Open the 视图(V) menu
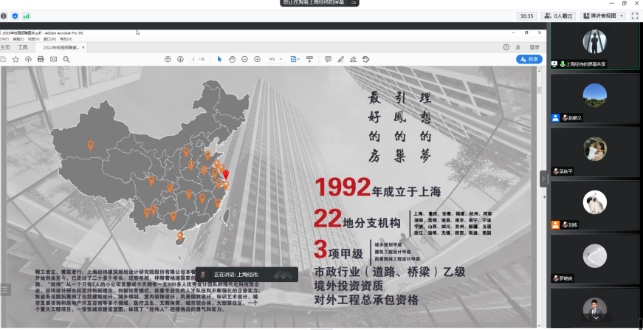This screenshot has height=330, width=643. tap(34, 39)
